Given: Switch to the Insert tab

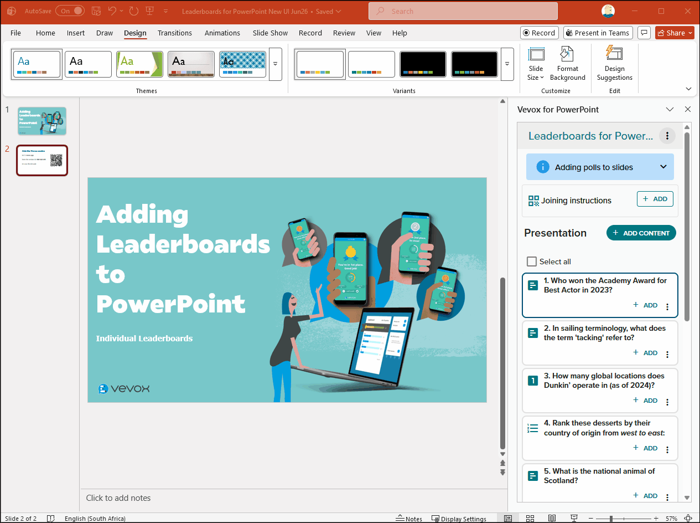Looking at the screenshot, I should pyautogui.click(x=76, y=33).
